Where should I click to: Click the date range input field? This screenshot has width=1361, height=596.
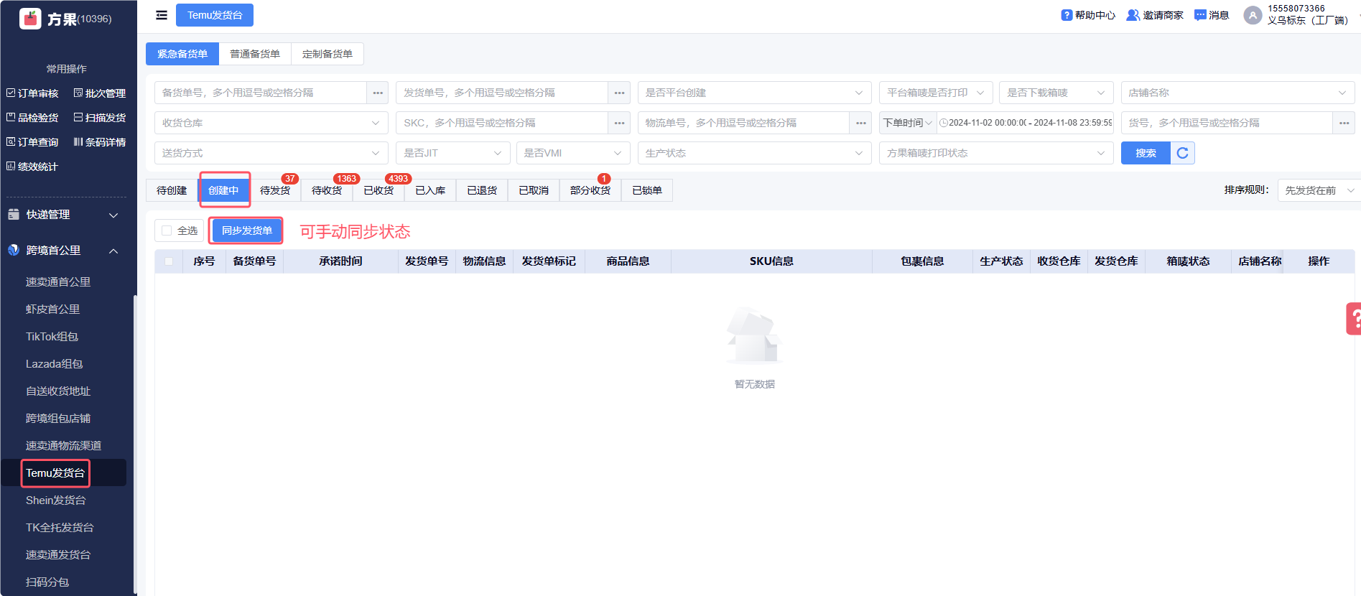pyautogui.click(x=1026, y=123)
